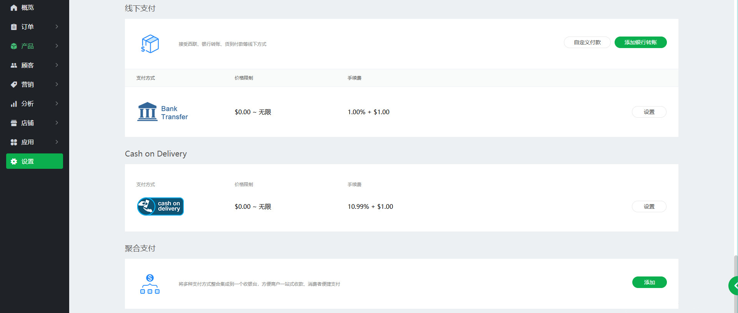The height and width of the screenshot is (313, 738).
Task: Open 设置 for Bank Transfer row
Action: [649, 112]
